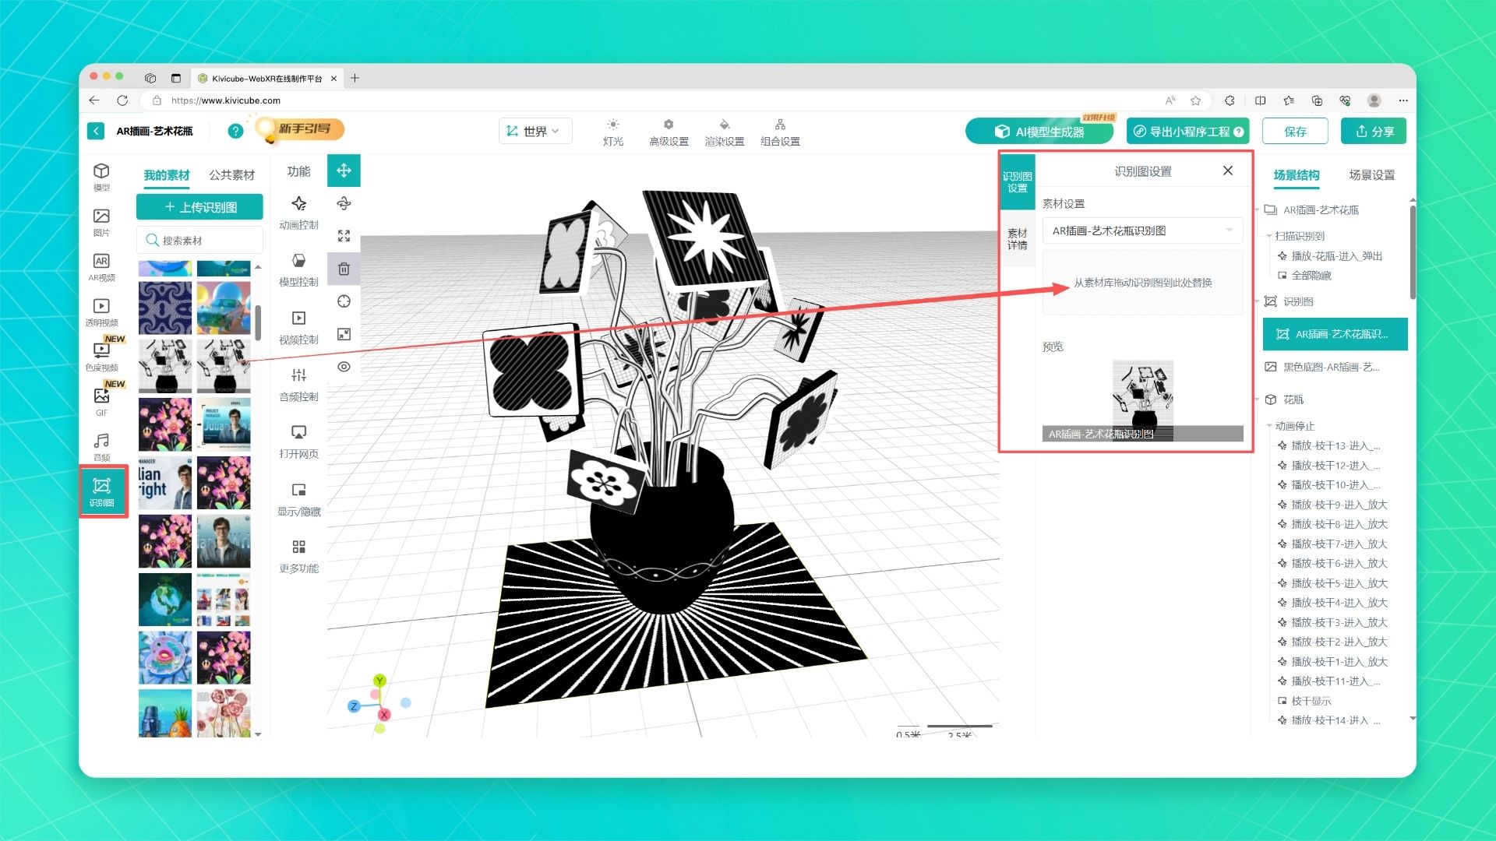1496x841 pixels.
Task: Open 灯光 lighting settings
Action: (x=613, y=132)
